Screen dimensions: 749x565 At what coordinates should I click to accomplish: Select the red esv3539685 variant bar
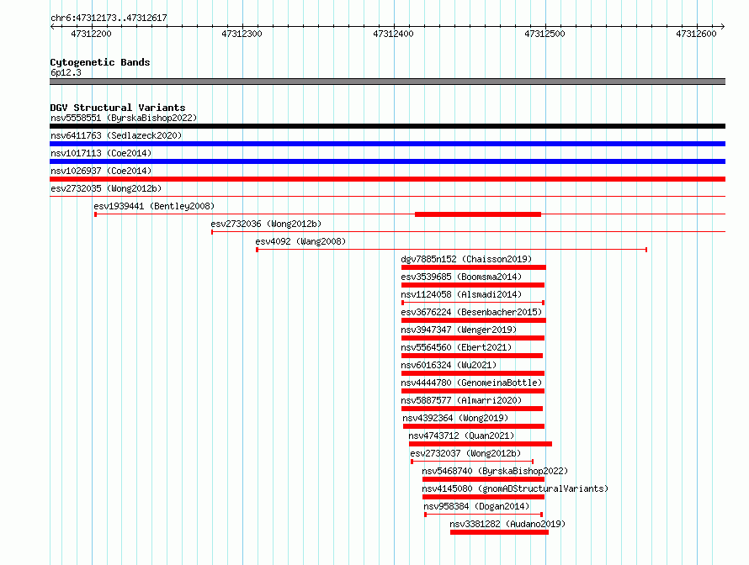[x=473, y=285]
